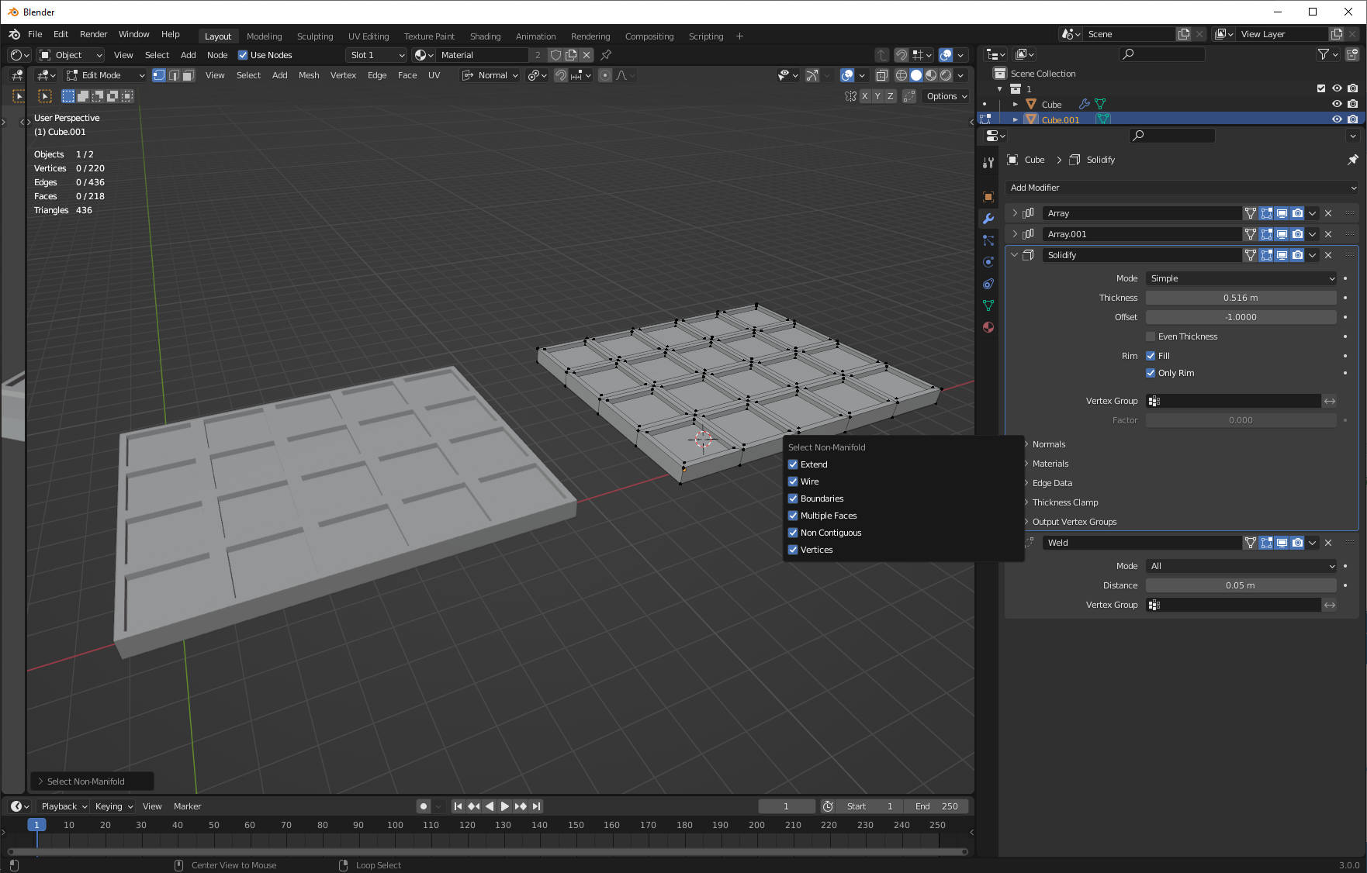Viewport: 1367px width, 873px height.
Task: Uncheck Multiple Faces option
Action: [793, 516]
